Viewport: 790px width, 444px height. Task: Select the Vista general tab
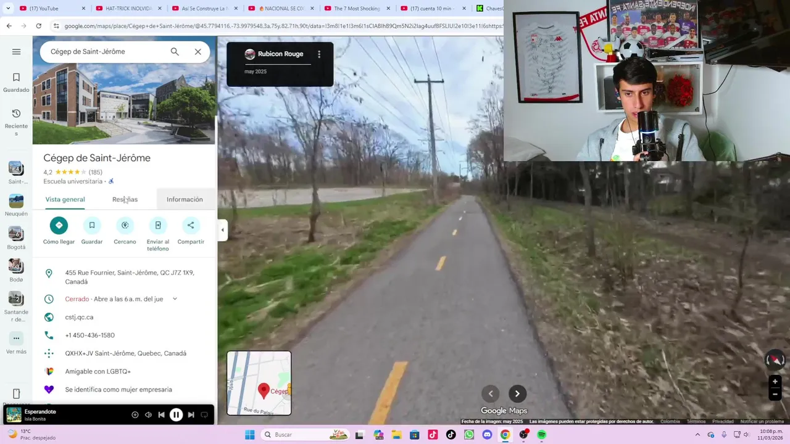(65, 199)
